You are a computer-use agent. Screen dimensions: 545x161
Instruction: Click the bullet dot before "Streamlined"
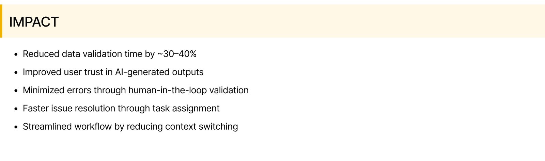(x=16, y=127)
